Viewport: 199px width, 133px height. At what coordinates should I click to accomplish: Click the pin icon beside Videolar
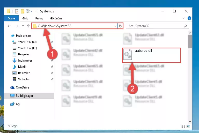pyautogui.click(x=52, y=79)
